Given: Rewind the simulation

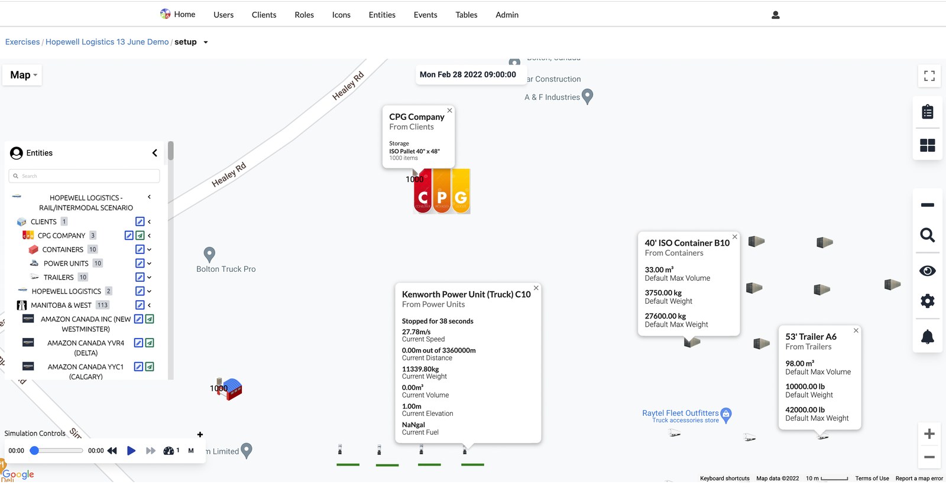Looking at the screenshot, I should pos(112,451).
